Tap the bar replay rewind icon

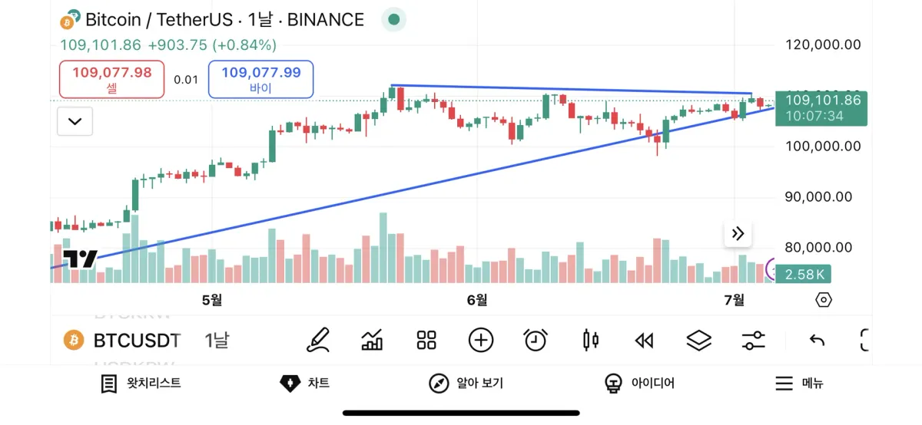click(644, 340)
